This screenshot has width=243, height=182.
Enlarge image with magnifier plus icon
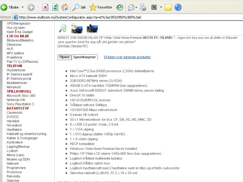click(63, 28)
